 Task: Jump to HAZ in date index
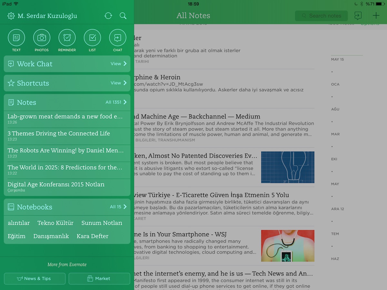point(335,259)
